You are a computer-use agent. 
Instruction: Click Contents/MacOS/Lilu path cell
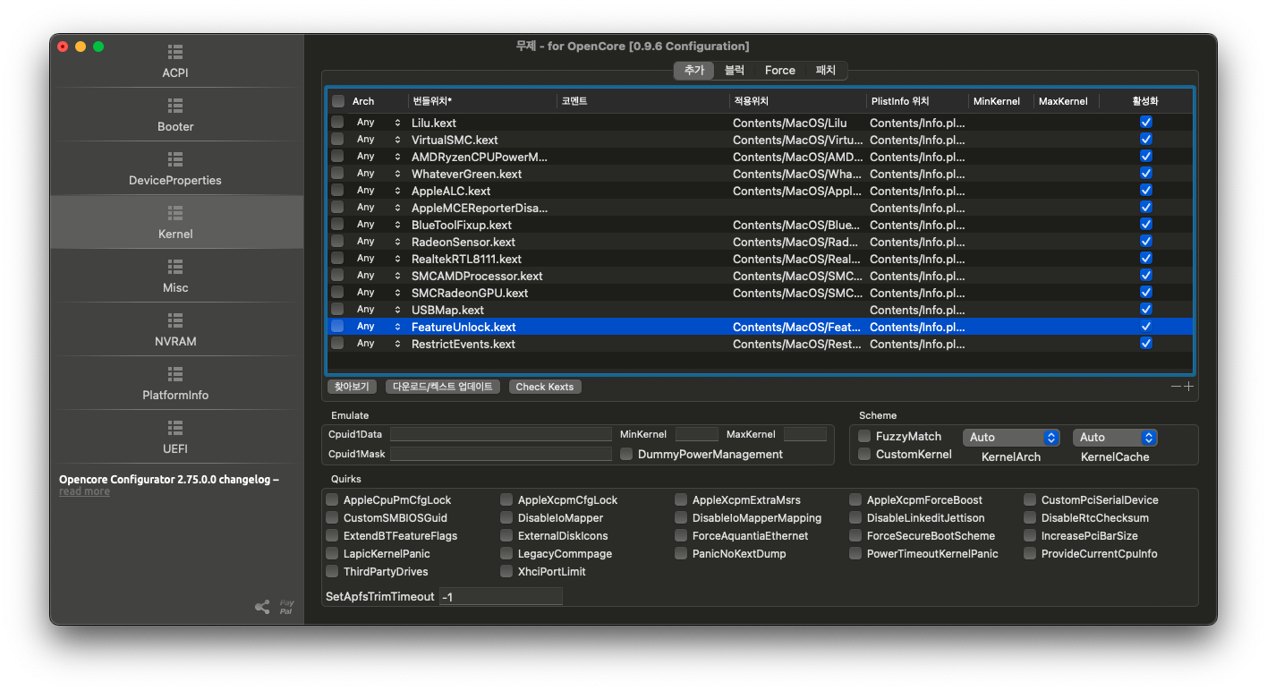pos(789,123)
